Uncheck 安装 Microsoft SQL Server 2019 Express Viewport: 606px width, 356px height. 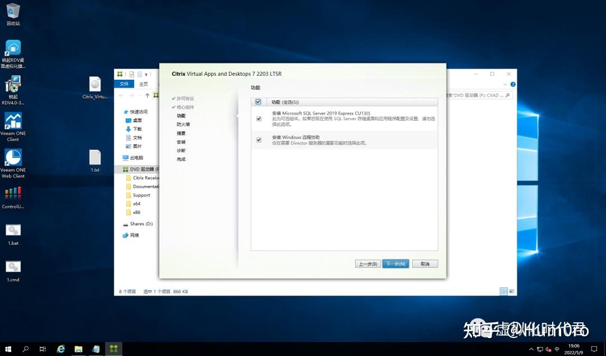[x=259, y=118]
